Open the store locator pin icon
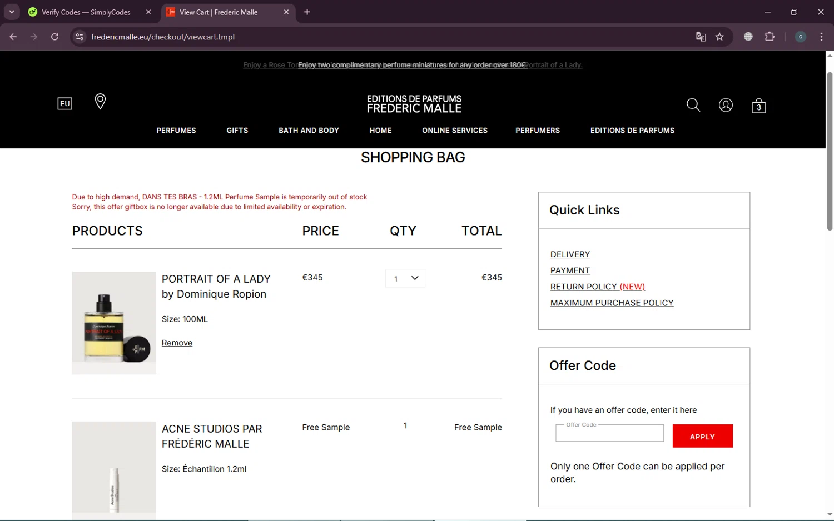The height and width of the screenshot is (521, 834). click(x=100, y=102)
